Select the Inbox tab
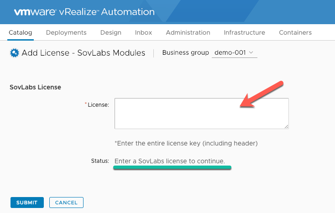 (143, 32)
